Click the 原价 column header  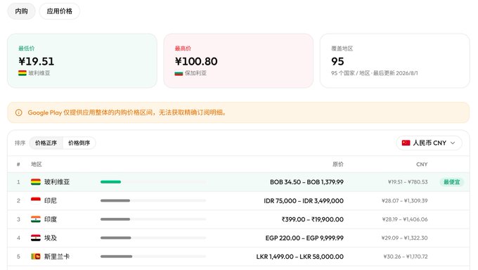pyautogui.click(x=338, y=164)
